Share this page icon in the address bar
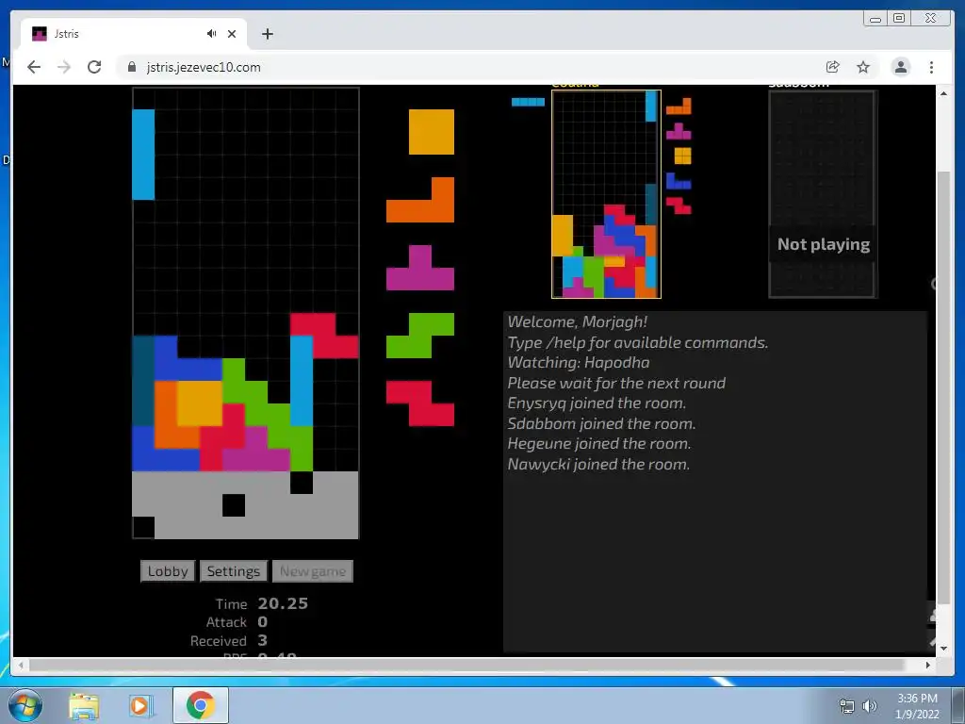The width and height of the screenshot is (965, 724). pos(833,67)
